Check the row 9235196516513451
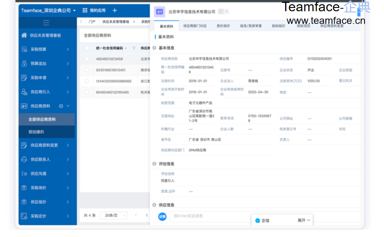 pos(87,70)
